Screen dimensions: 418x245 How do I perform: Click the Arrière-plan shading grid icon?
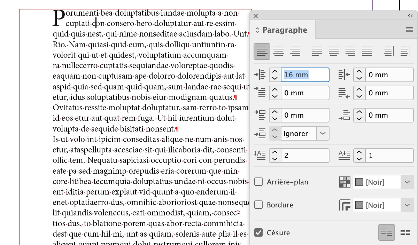click(x=345, y=182)
